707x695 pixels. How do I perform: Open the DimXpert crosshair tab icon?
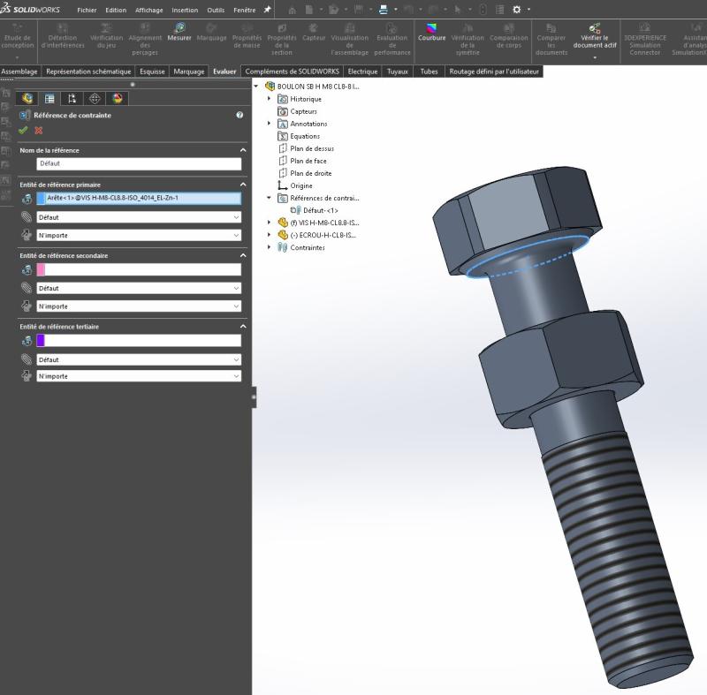[x=95, y=98]
